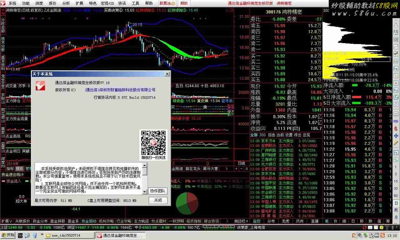This screenshot has width=400, height=240.
Task: Select the 直播 tab below the alert list
Action: (x=314, y=221)
